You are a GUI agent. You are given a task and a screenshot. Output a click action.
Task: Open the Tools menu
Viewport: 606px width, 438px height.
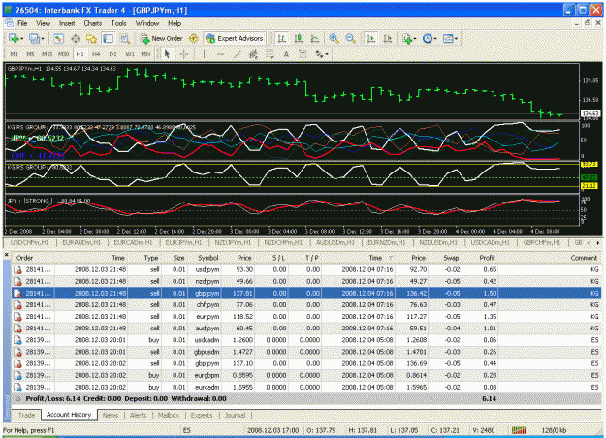click(x=118, y=23)
